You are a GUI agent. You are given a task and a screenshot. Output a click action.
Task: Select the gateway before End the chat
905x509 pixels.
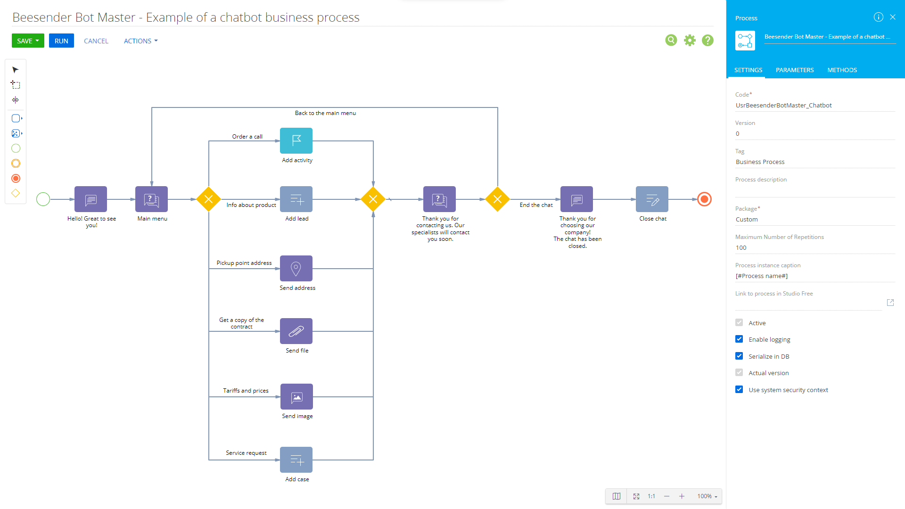(x=497, y=199)
